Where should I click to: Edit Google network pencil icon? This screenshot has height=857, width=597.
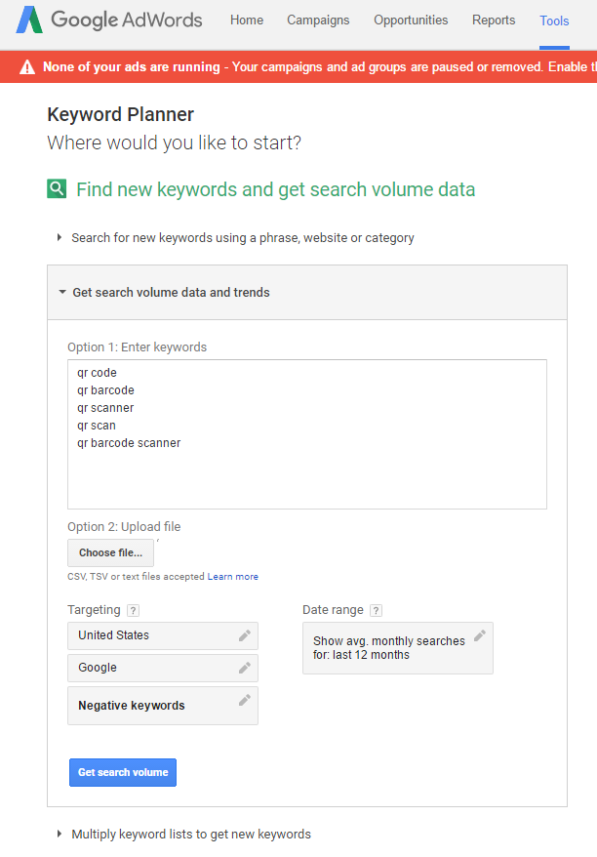coord(245,668)
